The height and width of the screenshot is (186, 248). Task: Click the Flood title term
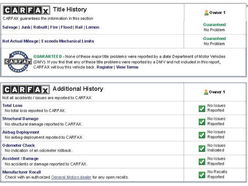click(66, 27)
